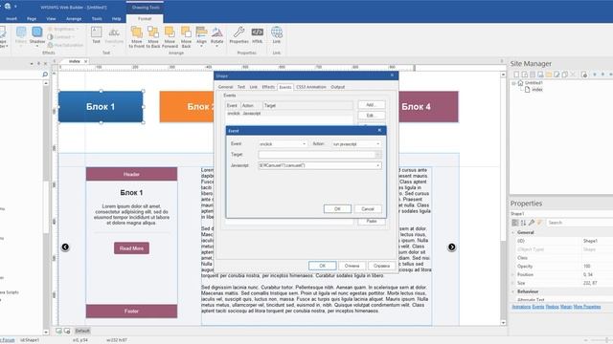Select the onclick Javascript event row
613x344 pixels.
[x=289, y=114]
